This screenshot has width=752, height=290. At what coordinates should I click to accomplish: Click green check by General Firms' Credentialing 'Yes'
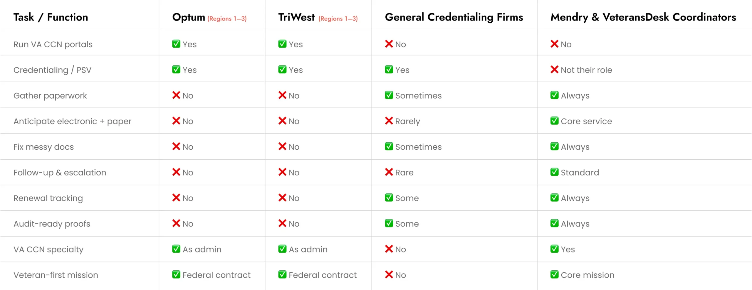389,70
